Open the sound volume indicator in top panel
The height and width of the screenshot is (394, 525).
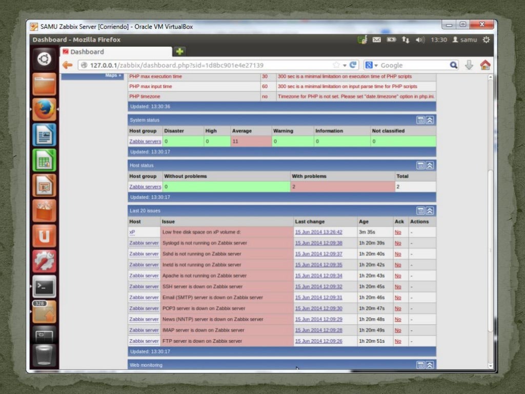(420, 40)
